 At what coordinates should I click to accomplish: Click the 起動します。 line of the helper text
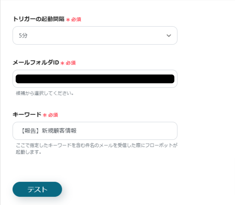coord(29,152)
